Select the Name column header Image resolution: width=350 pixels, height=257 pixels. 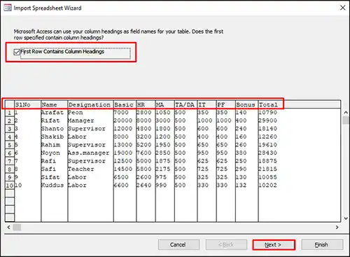(55, 104)
